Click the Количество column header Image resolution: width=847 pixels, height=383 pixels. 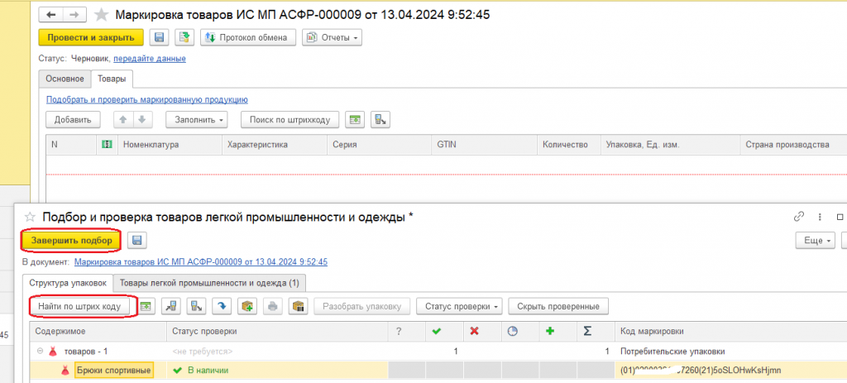point(568,145)
